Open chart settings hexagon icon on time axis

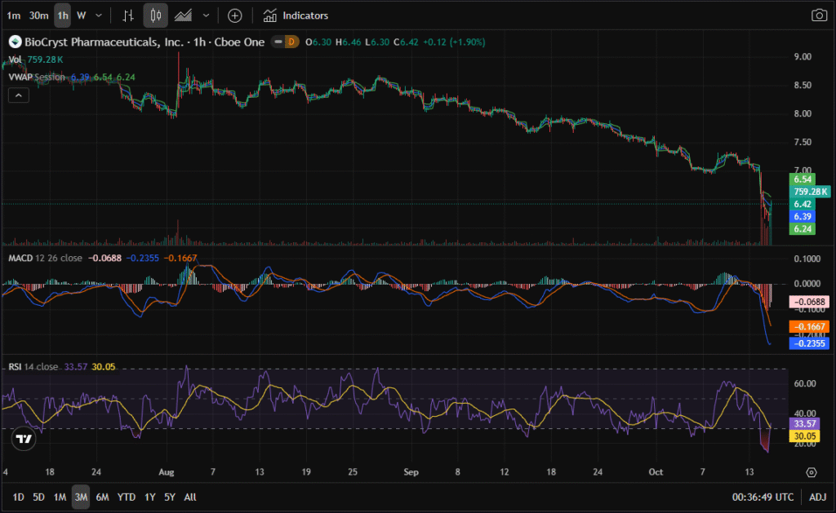tap(811, 472)
